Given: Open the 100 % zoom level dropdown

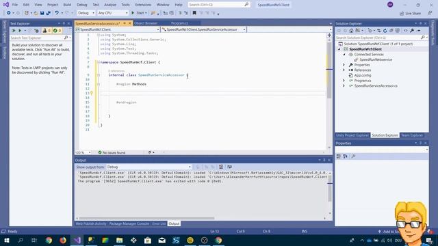Looking at the screenshot, I should coord(83,152).
